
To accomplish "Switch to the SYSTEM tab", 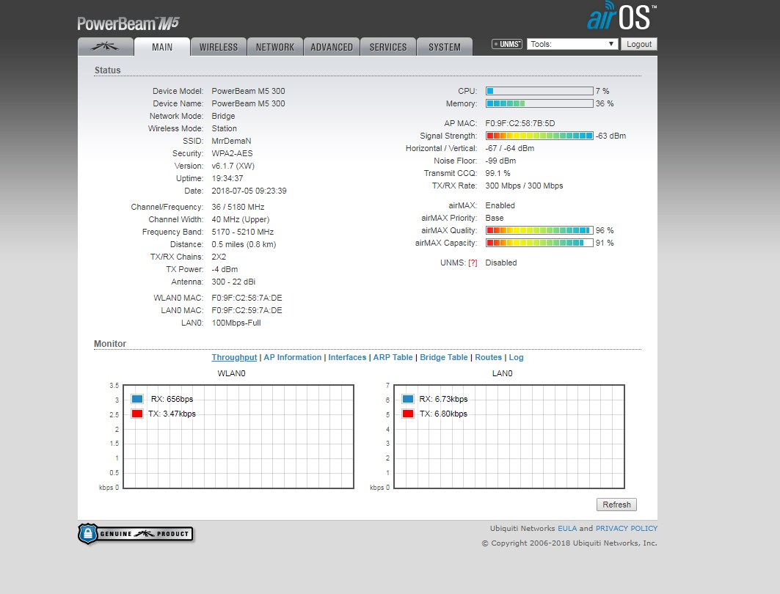I will pos(445,47).
